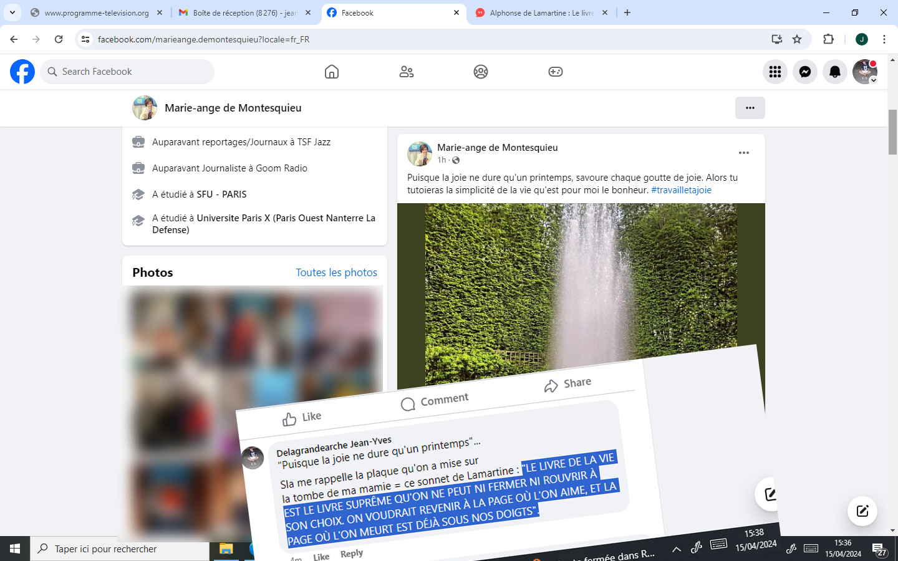
Task: View site information icon in address bar
Action: tap(85, 39)
